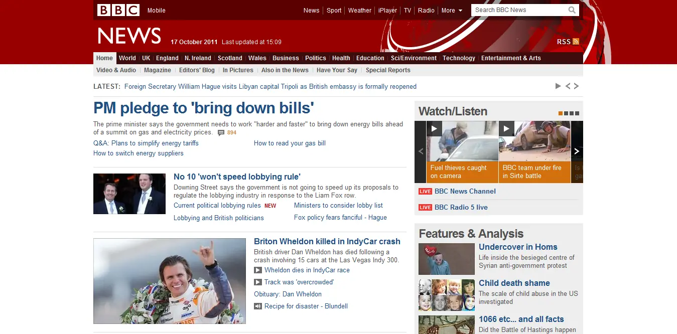
Task: Video icon beside Wheldon dies in IndyCar race
Action: pyautogui.click(x=258, y=270)
